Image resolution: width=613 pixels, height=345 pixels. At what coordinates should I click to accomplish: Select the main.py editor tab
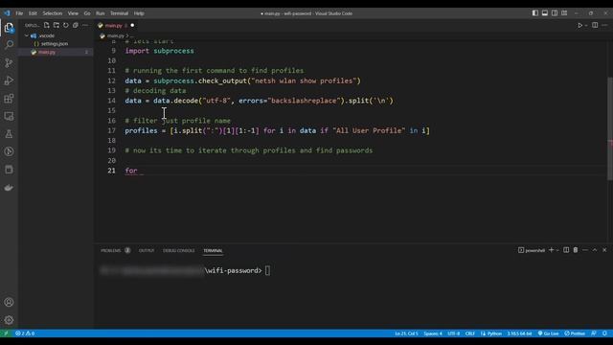116,26
